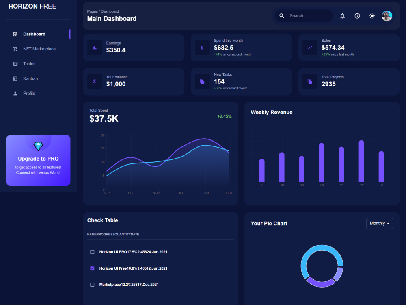Click the $350.4 earnings value
Viewport: 406px width, 305px height.
click(116, 50)
